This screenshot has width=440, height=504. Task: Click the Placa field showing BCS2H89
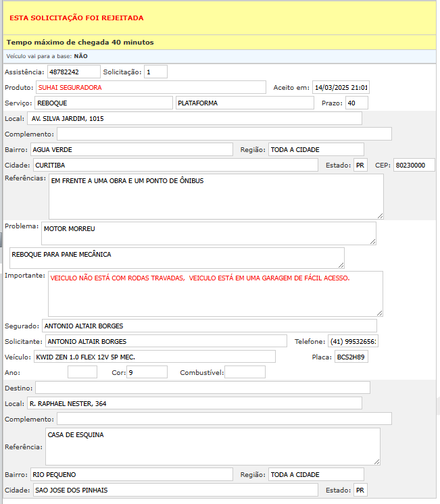351,357
